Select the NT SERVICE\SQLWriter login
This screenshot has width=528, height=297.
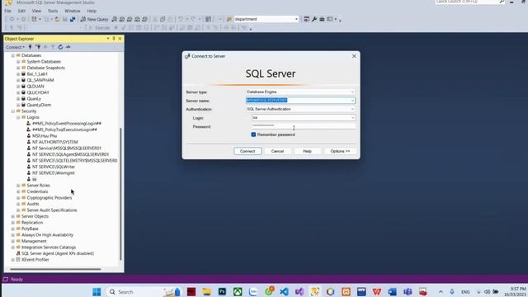pos(54,167)
